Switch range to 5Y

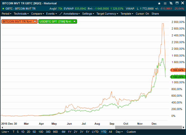tap(88, 132)
